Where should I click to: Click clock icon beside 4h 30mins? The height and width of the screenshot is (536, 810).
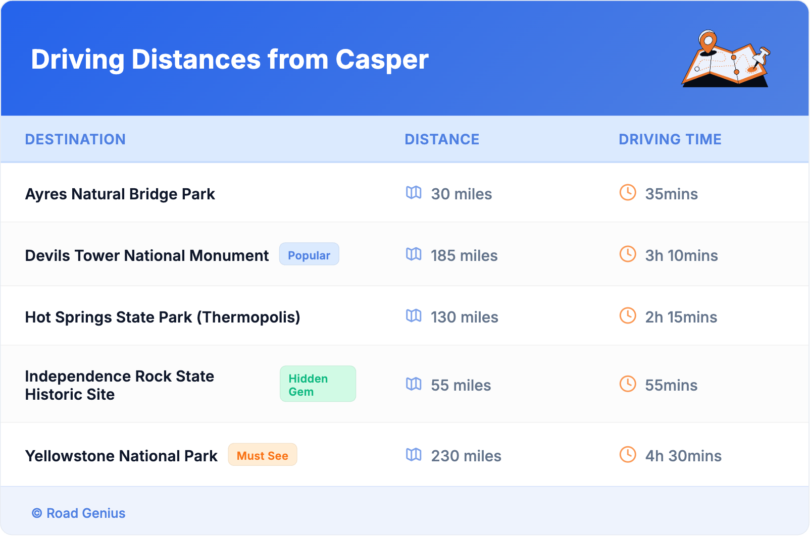[628, 455]
